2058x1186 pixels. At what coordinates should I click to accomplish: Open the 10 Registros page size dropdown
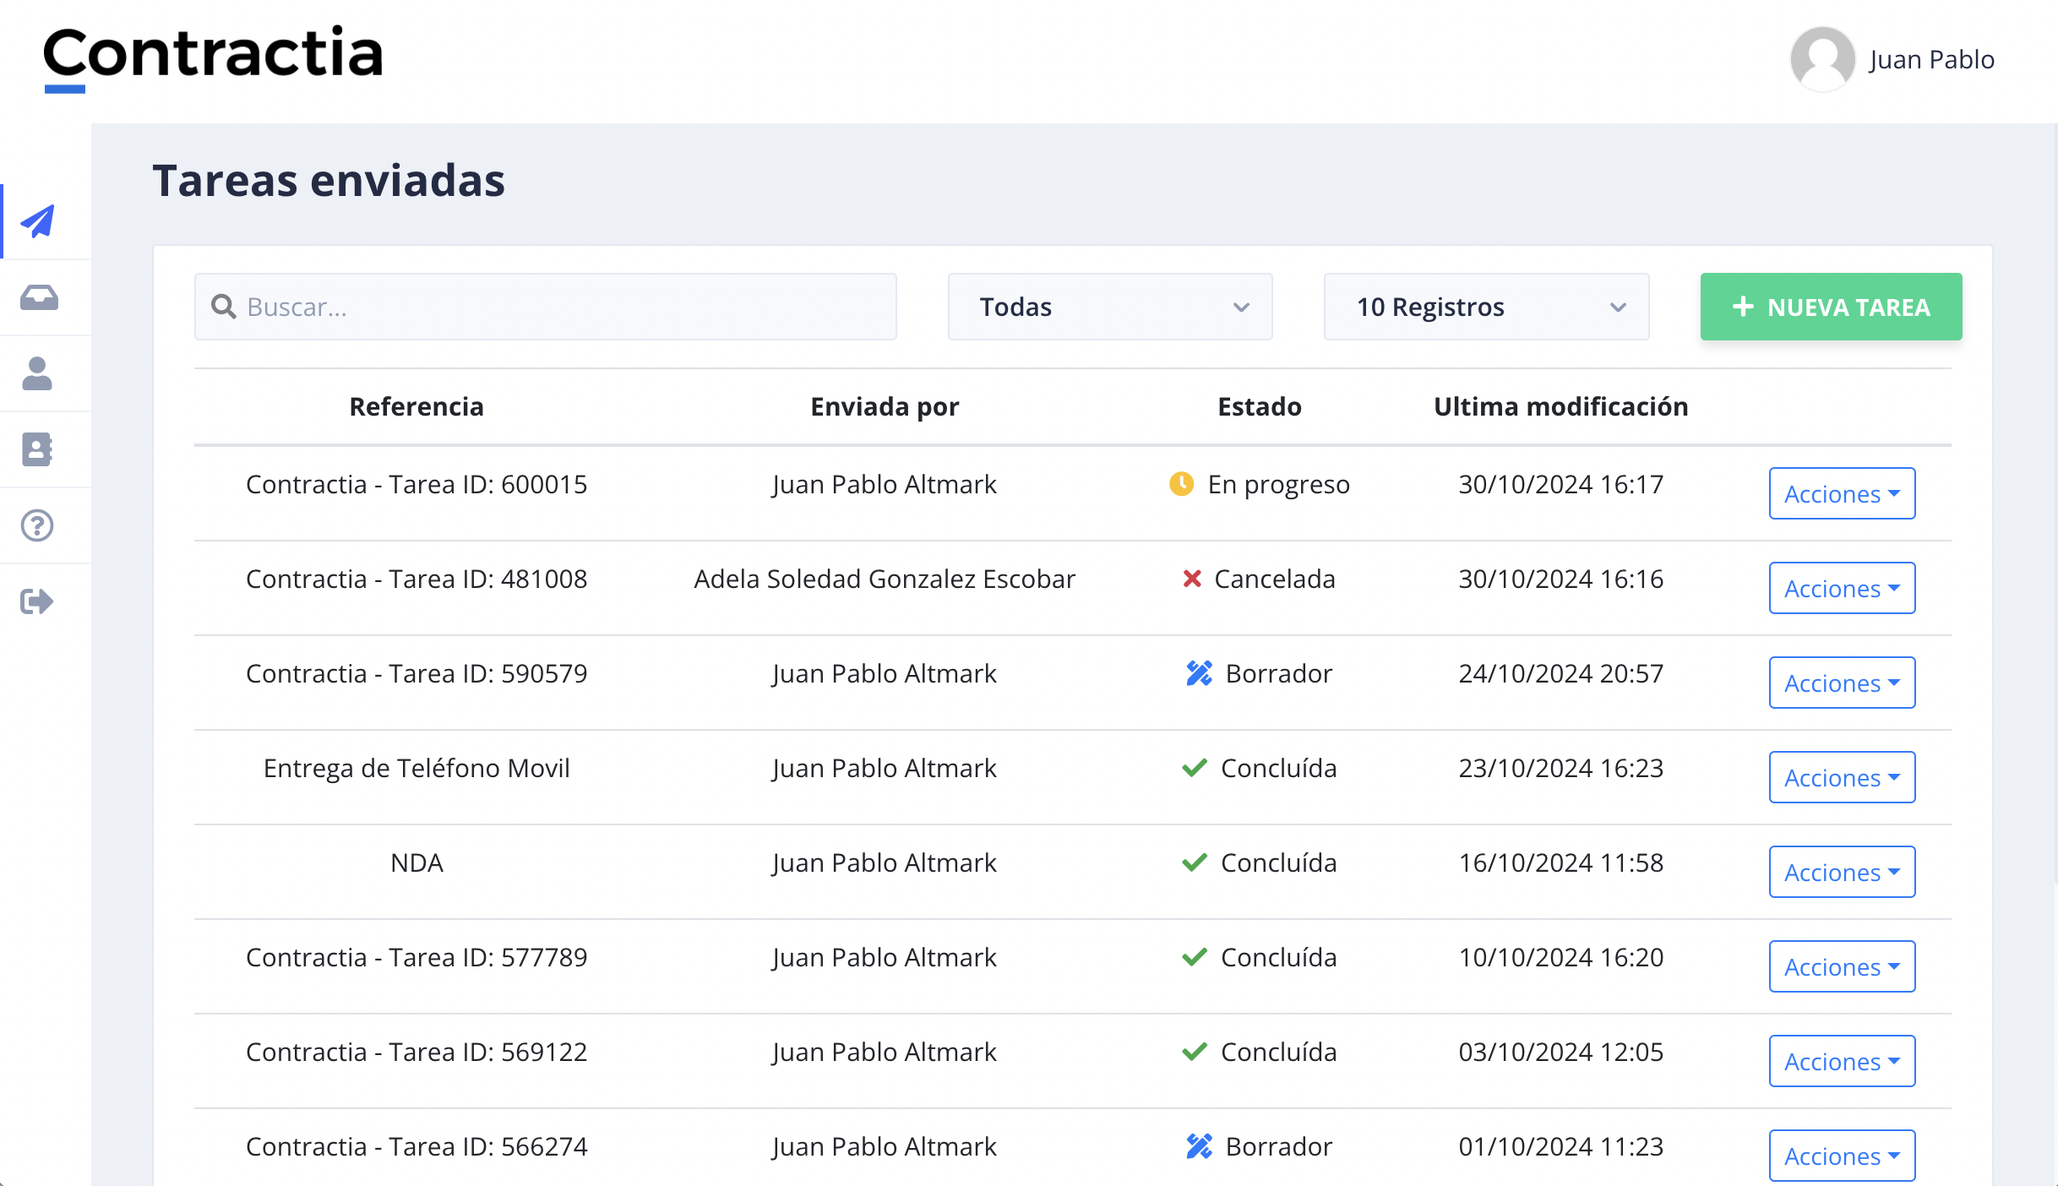pos(1485,307)
